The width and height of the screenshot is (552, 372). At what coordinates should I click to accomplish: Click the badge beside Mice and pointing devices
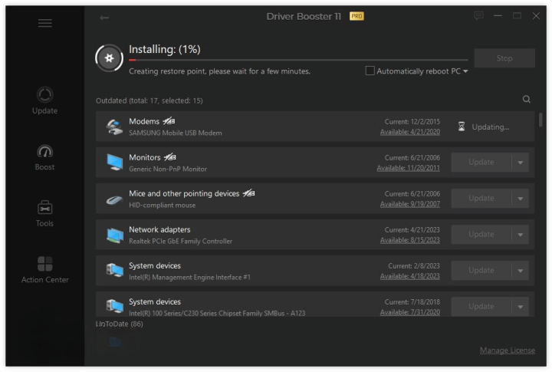click(x=249, y=193)
